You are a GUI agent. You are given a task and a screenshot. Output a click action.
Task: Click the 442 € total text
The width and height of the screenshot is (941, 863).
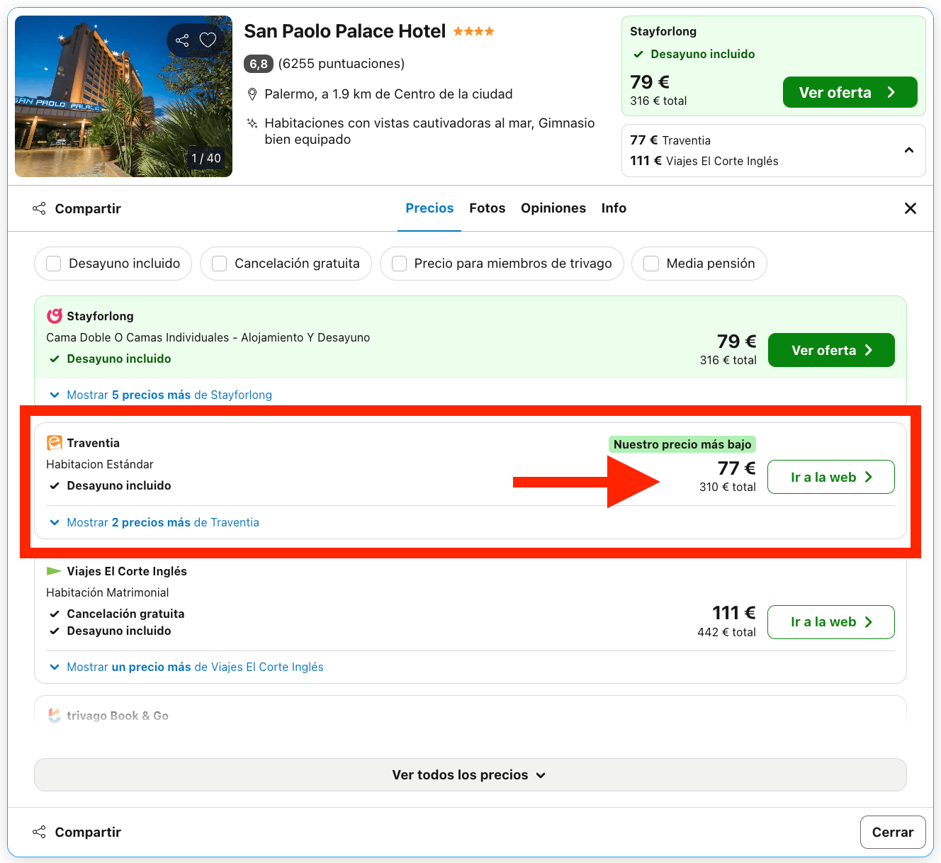(726, 632)
